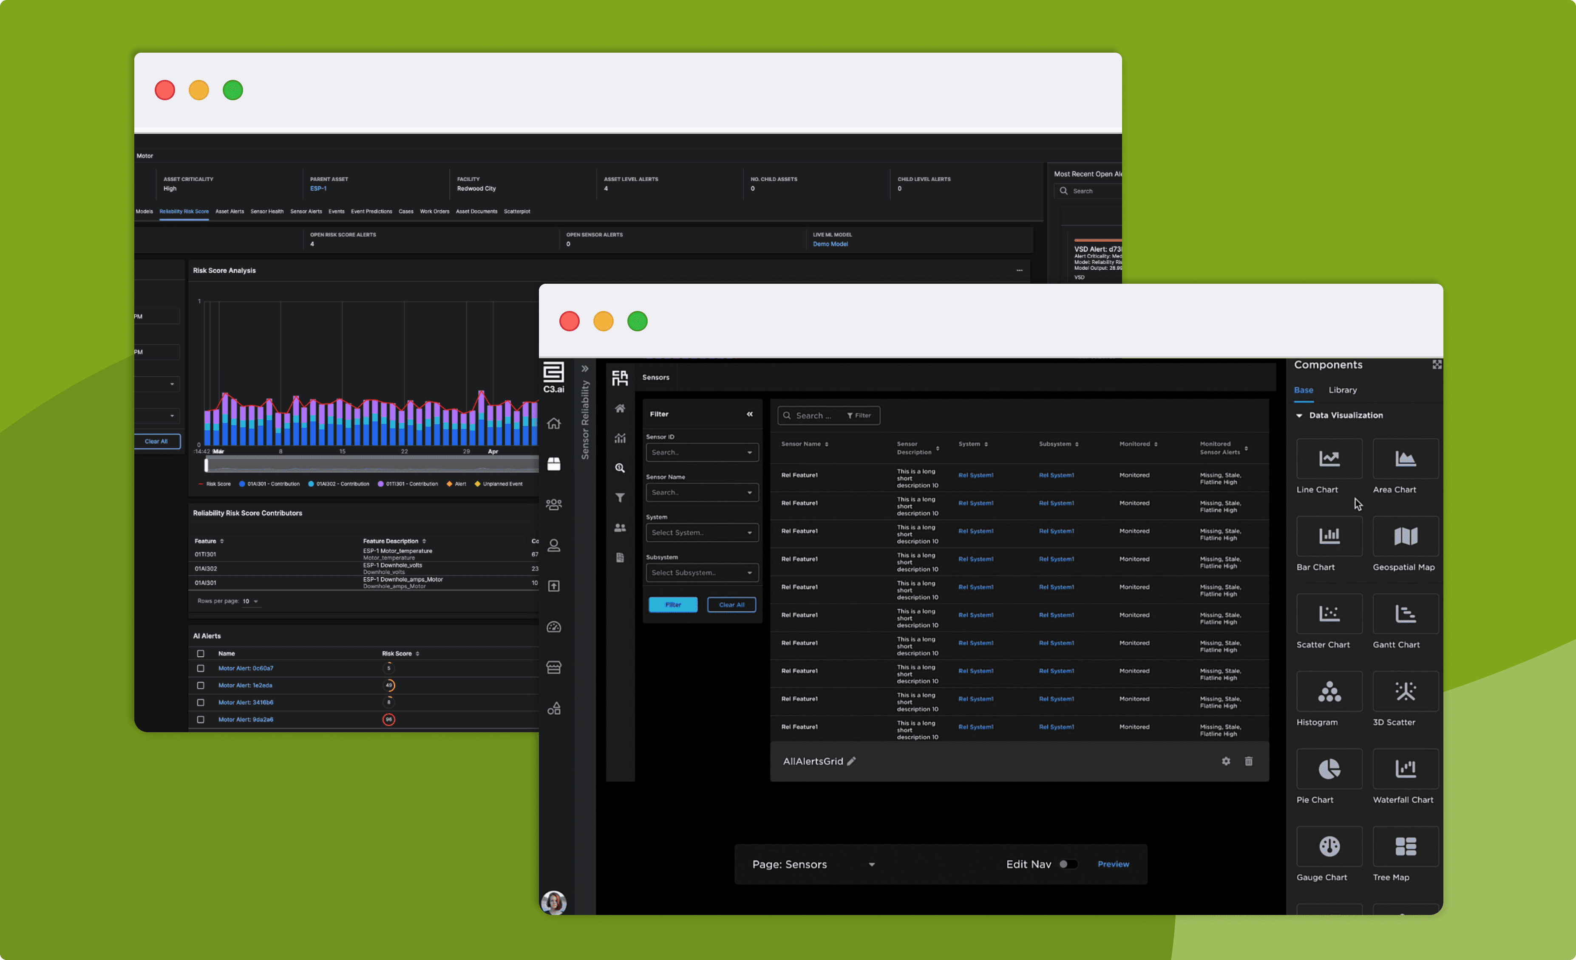Open AllAlertsGrid settings gear

1225,761
